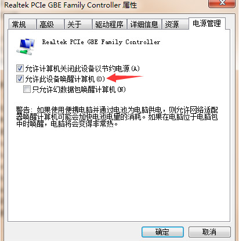This screenshot has width=239, height=241.
Task: Close the properties dialog with the X button
Action: pos(222,3)
